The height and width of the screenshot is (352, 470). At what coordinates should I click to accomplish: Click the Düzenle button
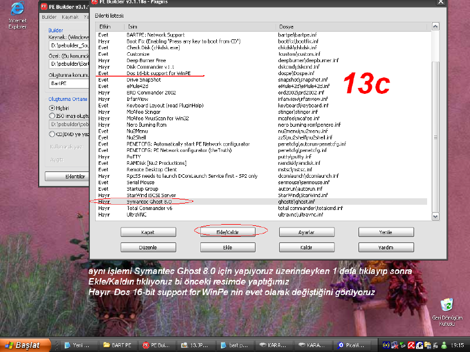[149, 247]
